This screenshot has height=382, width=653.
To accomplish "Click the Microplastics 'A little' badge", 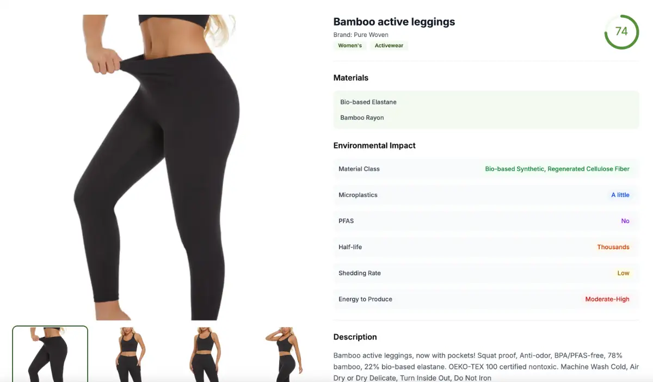I will point(620,195).
